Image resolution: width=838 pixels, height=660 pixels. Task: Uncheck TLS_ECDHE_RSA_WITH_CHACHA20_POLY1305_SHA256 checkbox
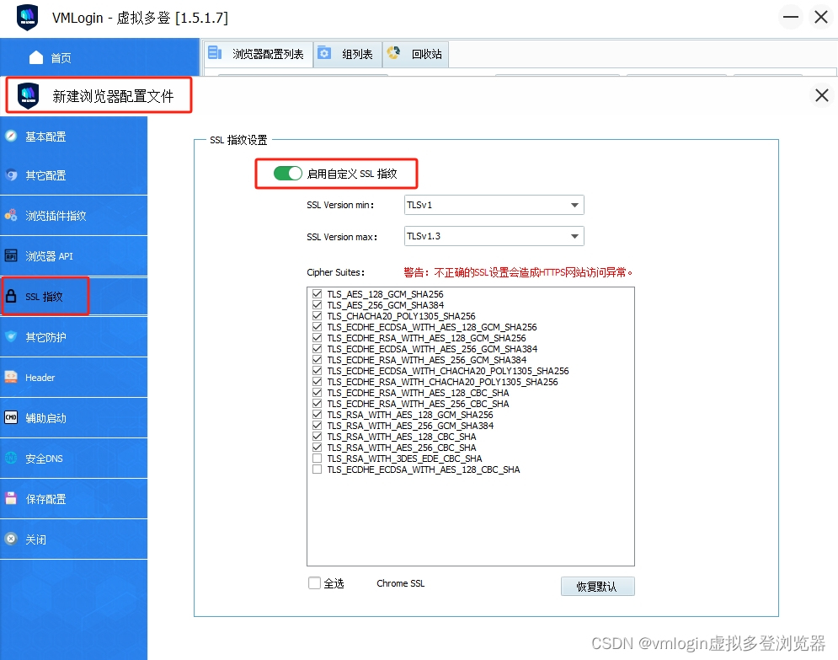pyautogui.click(x=317, y=381)
